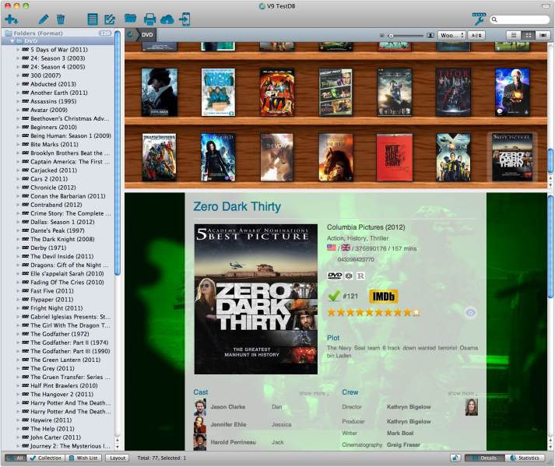555x467 pixels.
Task: Select the West Side Story cover
Action: 395,157
